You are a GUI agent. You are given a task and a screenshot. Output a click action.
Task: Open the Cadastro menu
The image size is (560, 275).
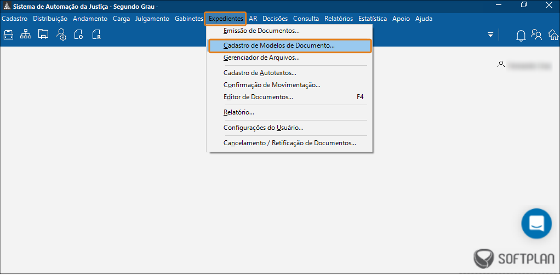[15, 19]
